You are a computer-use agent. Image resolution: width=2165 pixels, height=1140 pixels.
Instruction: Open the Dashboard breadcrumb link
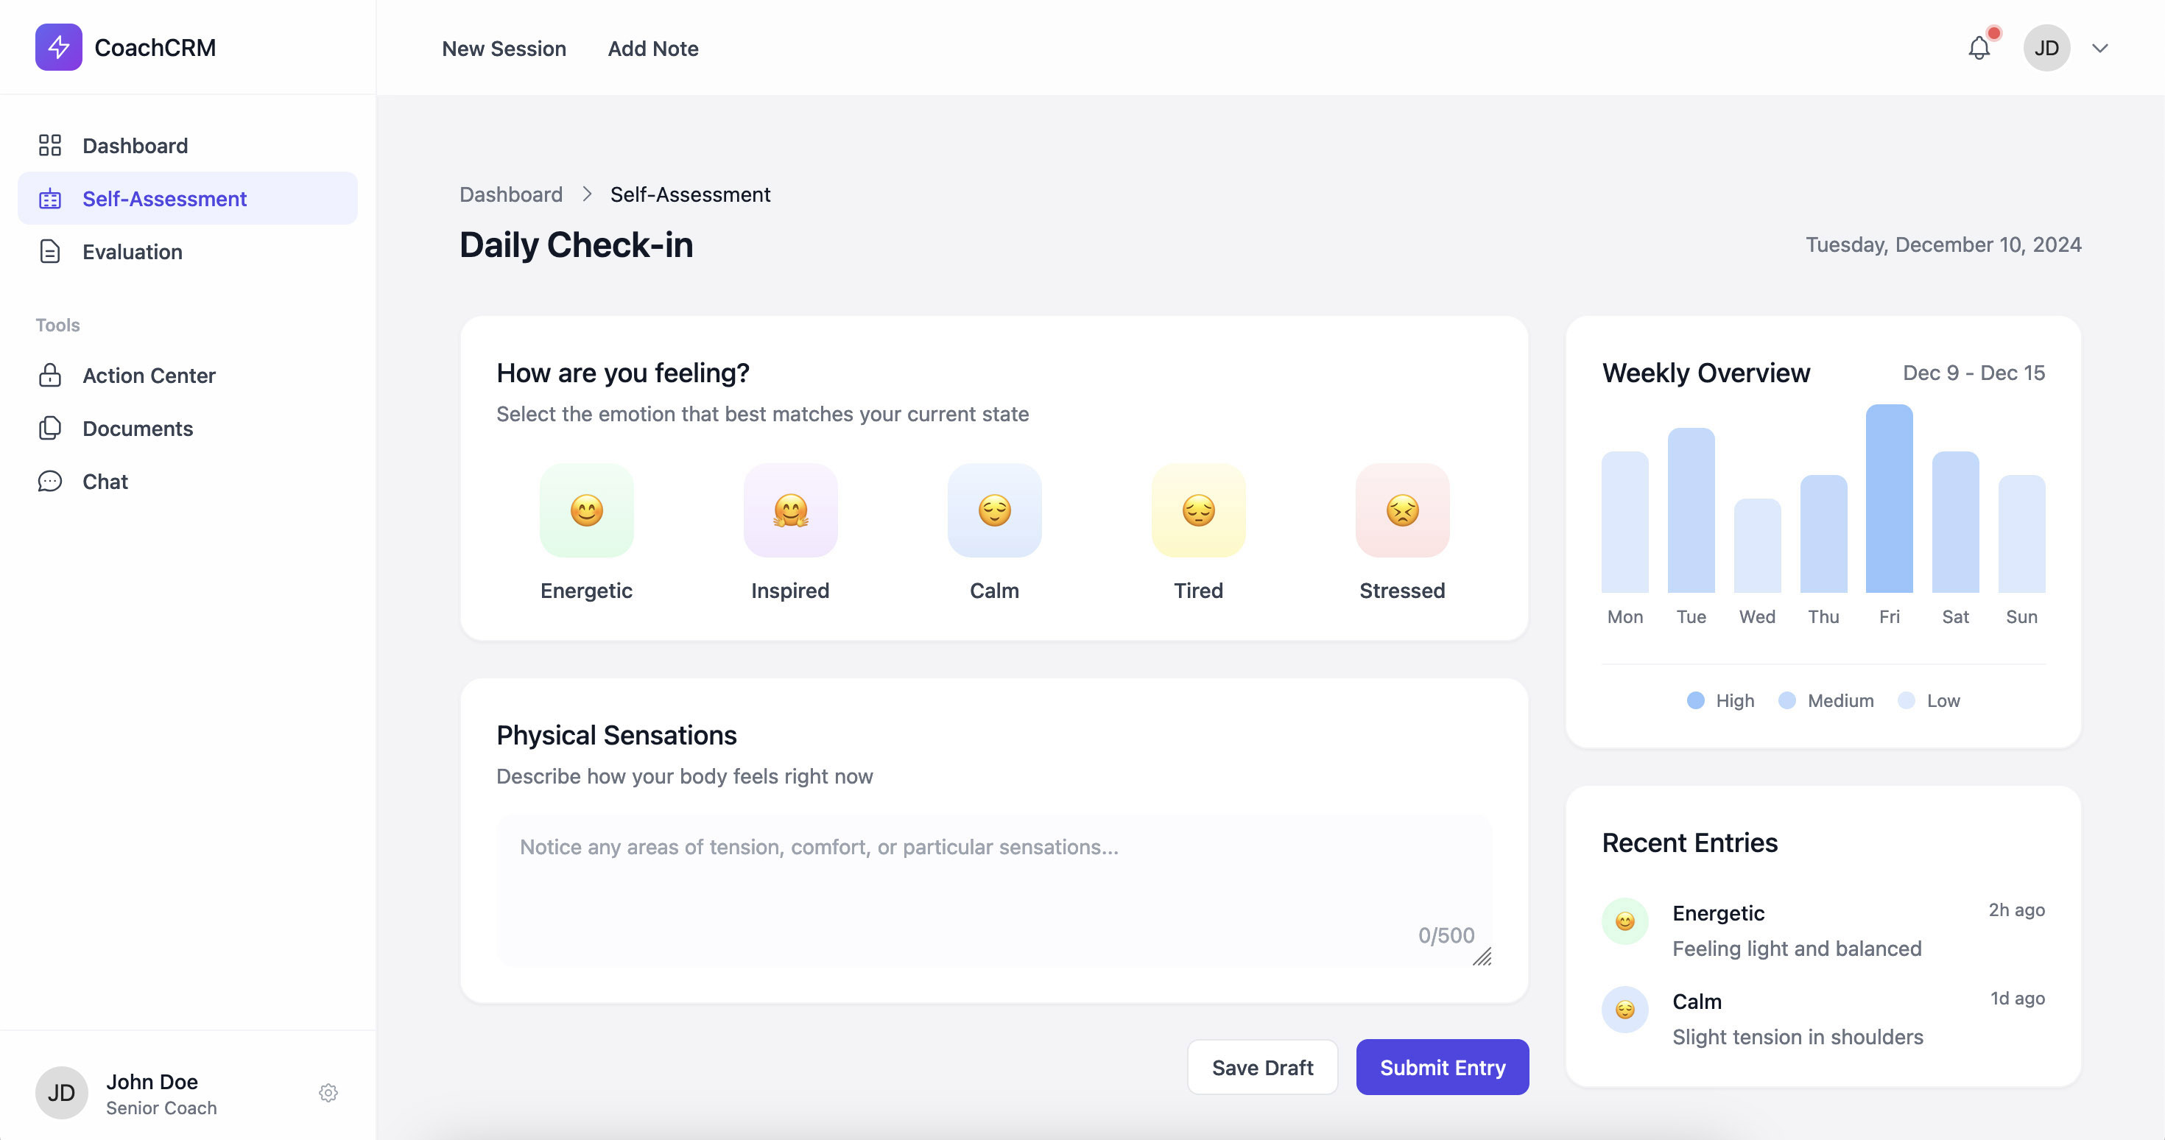tap(511, 194)
